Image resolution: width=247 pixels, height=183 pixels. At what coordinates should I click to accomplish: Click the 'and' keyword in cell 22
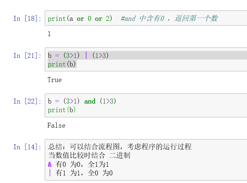point(90,101)
